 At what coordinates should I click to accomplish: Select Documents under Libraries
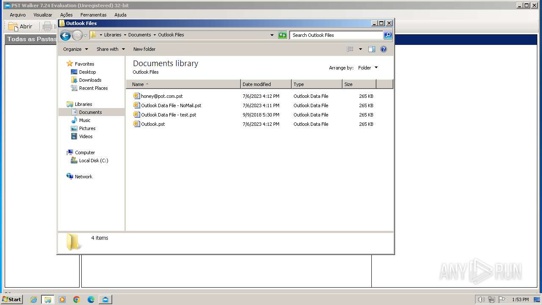90,112
